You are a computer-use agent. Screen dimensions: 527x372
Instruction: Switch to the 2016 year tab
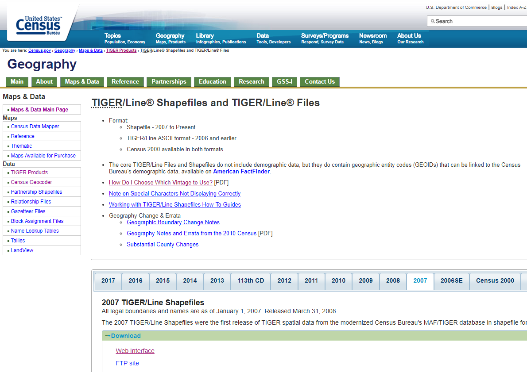[x=136, y=281]
